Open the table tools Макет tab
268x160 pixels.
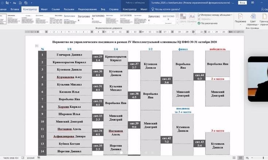144,9
